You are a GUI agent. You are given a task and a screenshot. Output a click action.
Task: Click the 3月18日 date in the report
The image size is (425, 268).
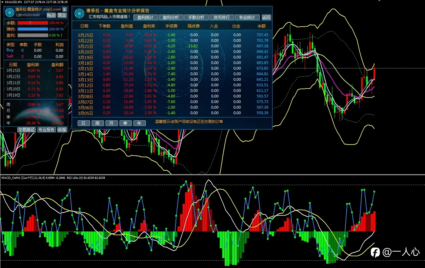click(x=85, y=63)
